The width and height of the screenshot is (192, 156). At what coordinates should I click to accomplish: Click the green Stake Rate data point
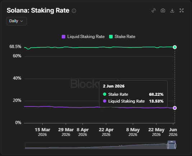[x=175, y=47]
